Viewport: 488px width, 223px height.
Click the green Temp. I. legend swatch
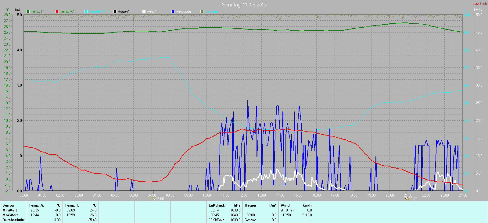[28, 12]
